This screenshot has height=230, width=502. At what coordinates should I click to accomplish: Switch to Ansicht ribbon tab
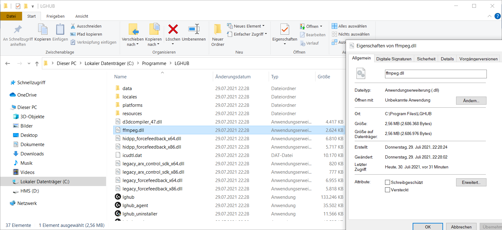[82, 16]
